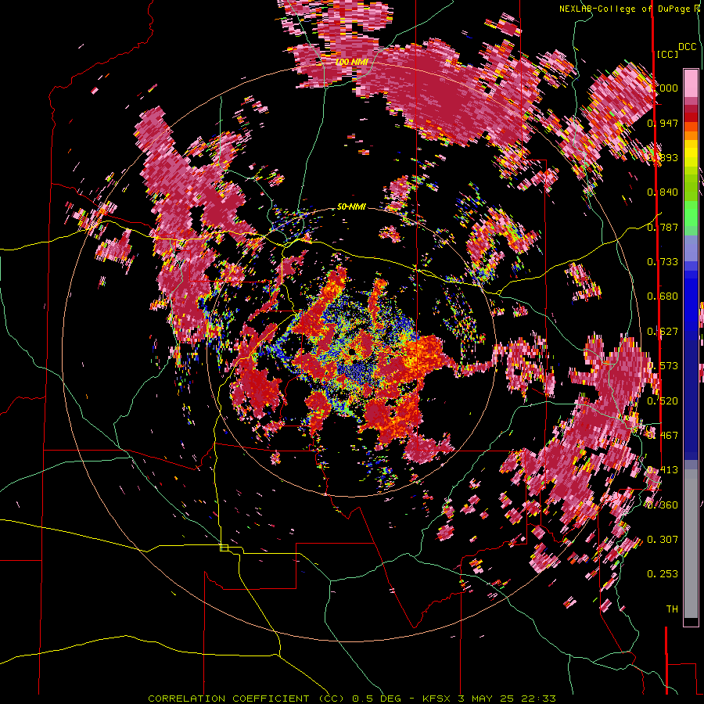
Task: Click the 0.413 legend value
Action: pos(663,469)
